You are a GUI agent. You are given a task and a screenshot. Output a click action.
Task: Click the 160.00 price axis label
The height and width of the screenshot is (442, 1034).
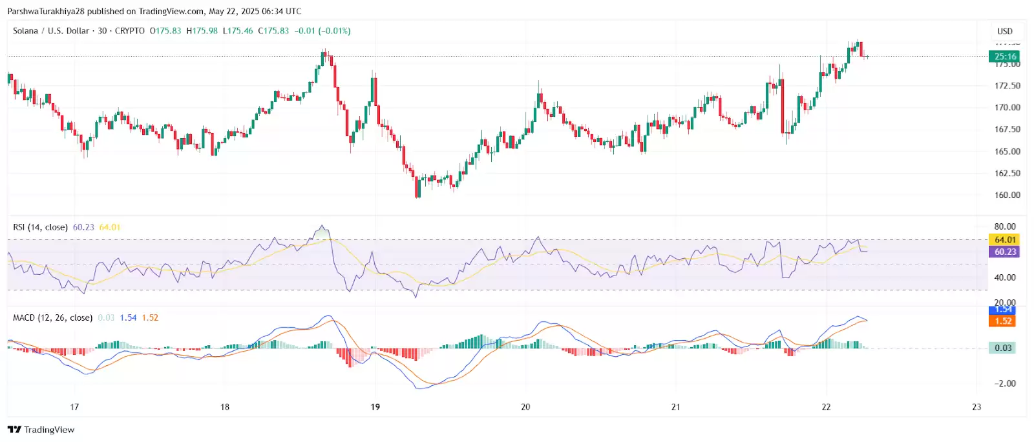coord(1007,195)
